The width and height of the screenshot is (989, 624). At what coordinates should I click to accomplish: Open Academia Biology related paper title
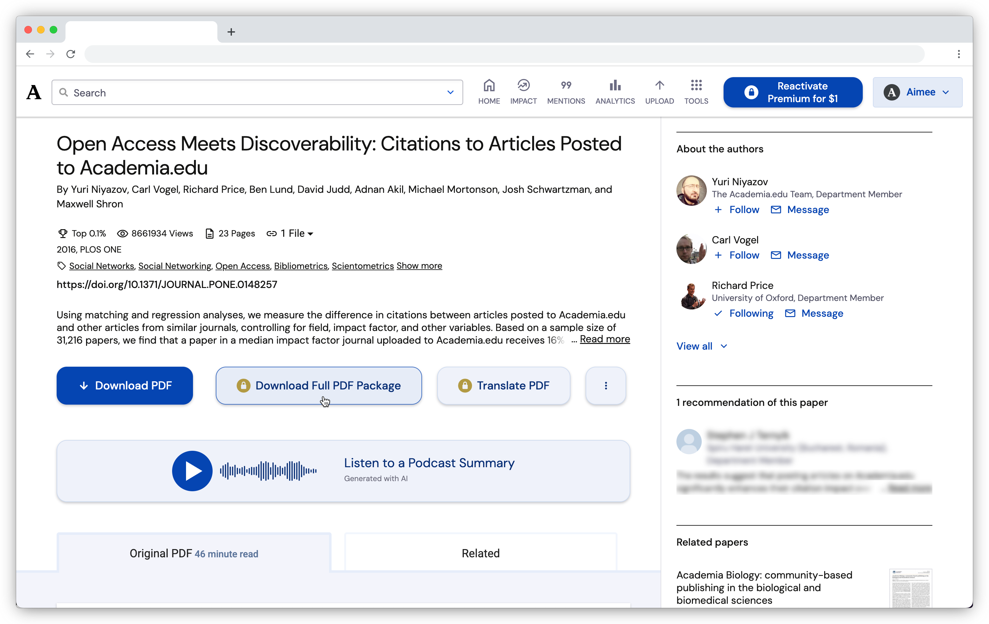tap(764, 587)
